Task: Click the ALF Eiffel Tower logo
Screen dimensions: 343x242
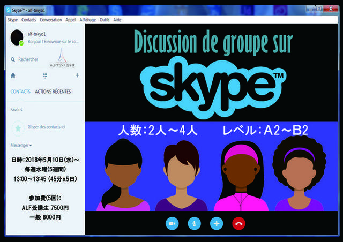Action: [62, 58]
